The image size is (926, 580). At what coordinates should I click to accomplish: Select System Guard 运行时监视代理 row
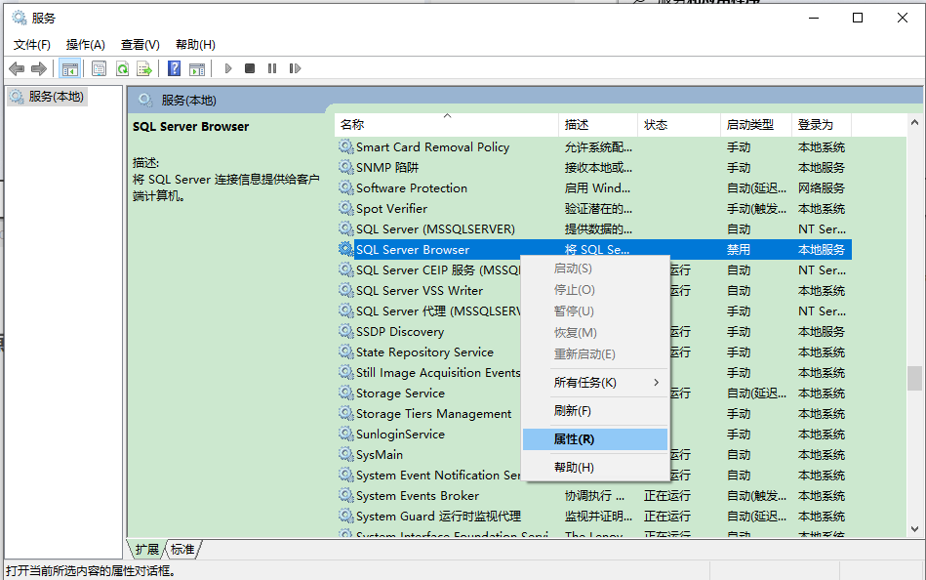click(x=593, y=516)
